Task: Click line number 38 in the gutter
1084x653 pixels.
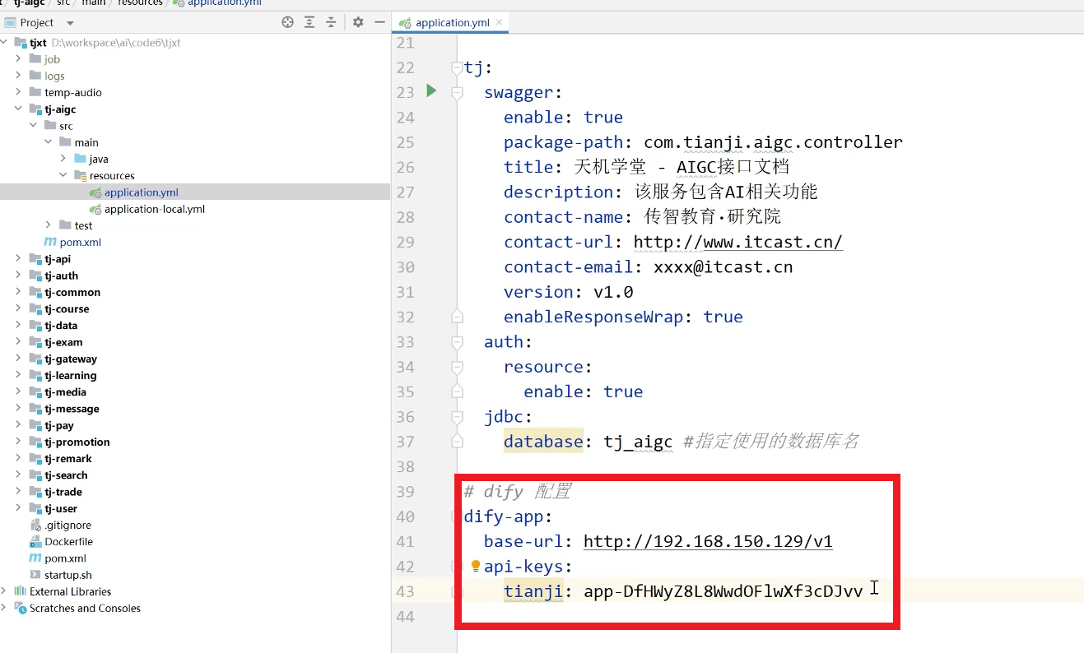Action: (x=406, y=466)
